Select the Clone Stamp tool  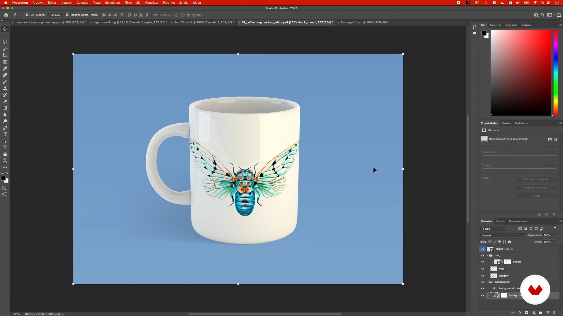click(5, 88)
